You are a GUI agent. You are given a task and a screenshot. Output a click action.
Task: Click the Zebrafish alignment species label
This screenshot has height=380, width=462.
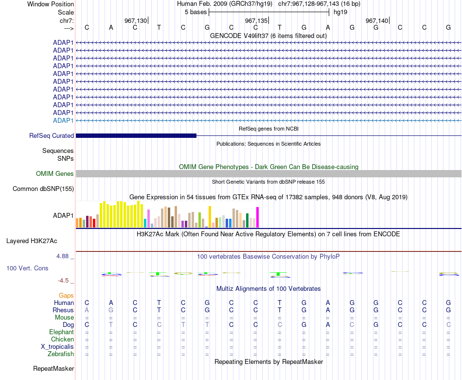click(61, 354)
